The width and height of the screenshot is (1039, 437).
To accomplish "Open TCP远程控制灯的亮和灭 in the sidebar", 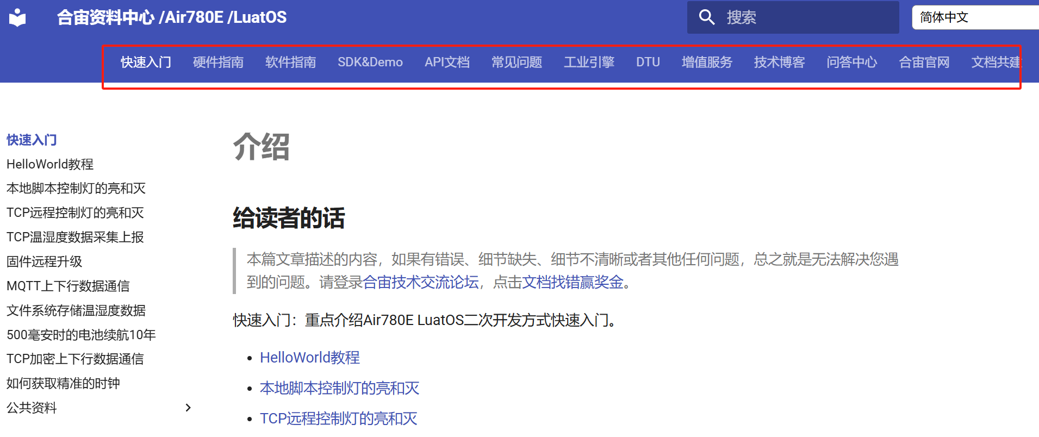I will pyautogui.click(x=75, y=213).
